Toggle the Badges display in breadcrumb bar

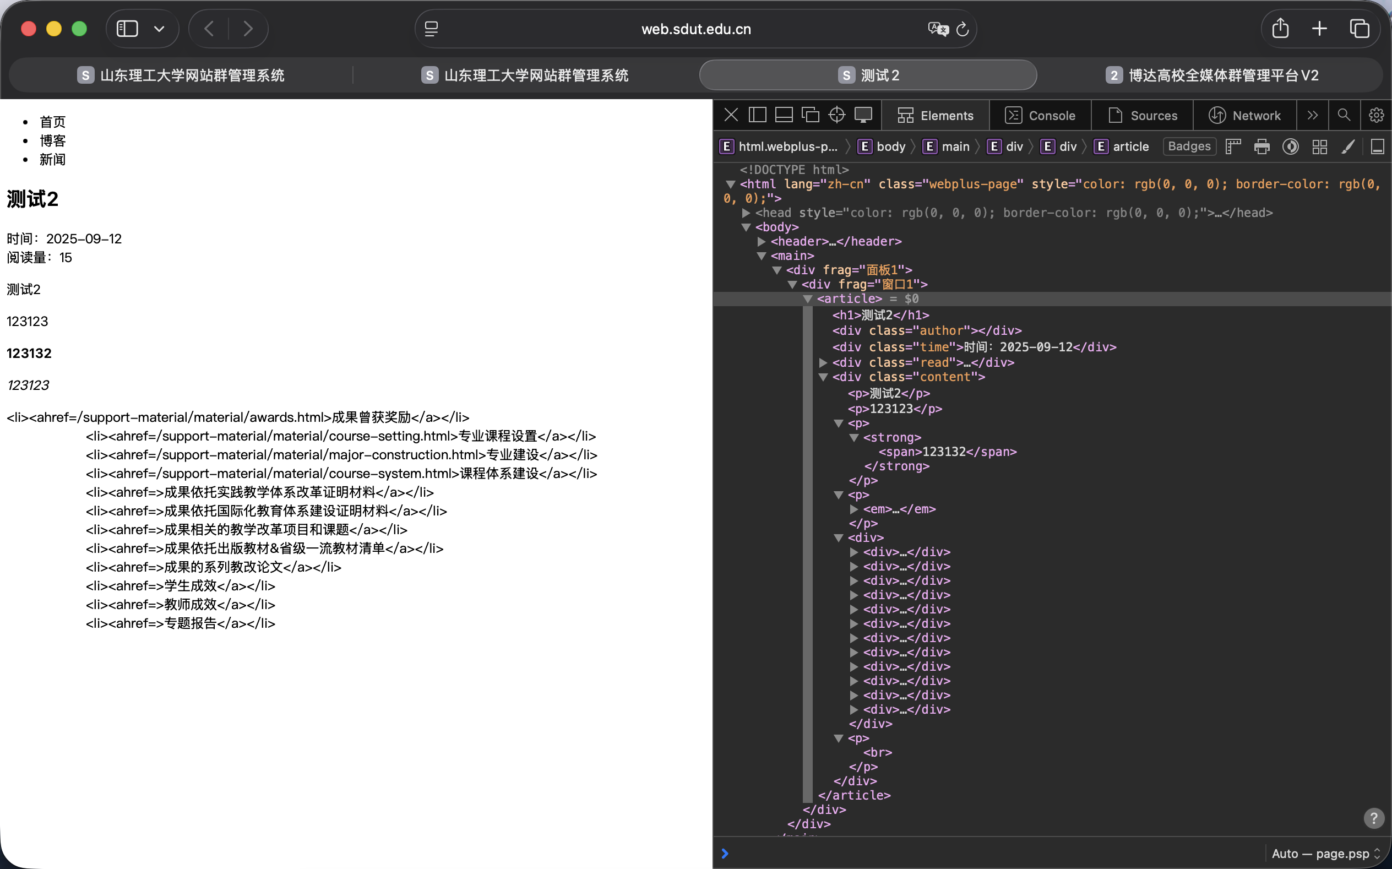1188,146
